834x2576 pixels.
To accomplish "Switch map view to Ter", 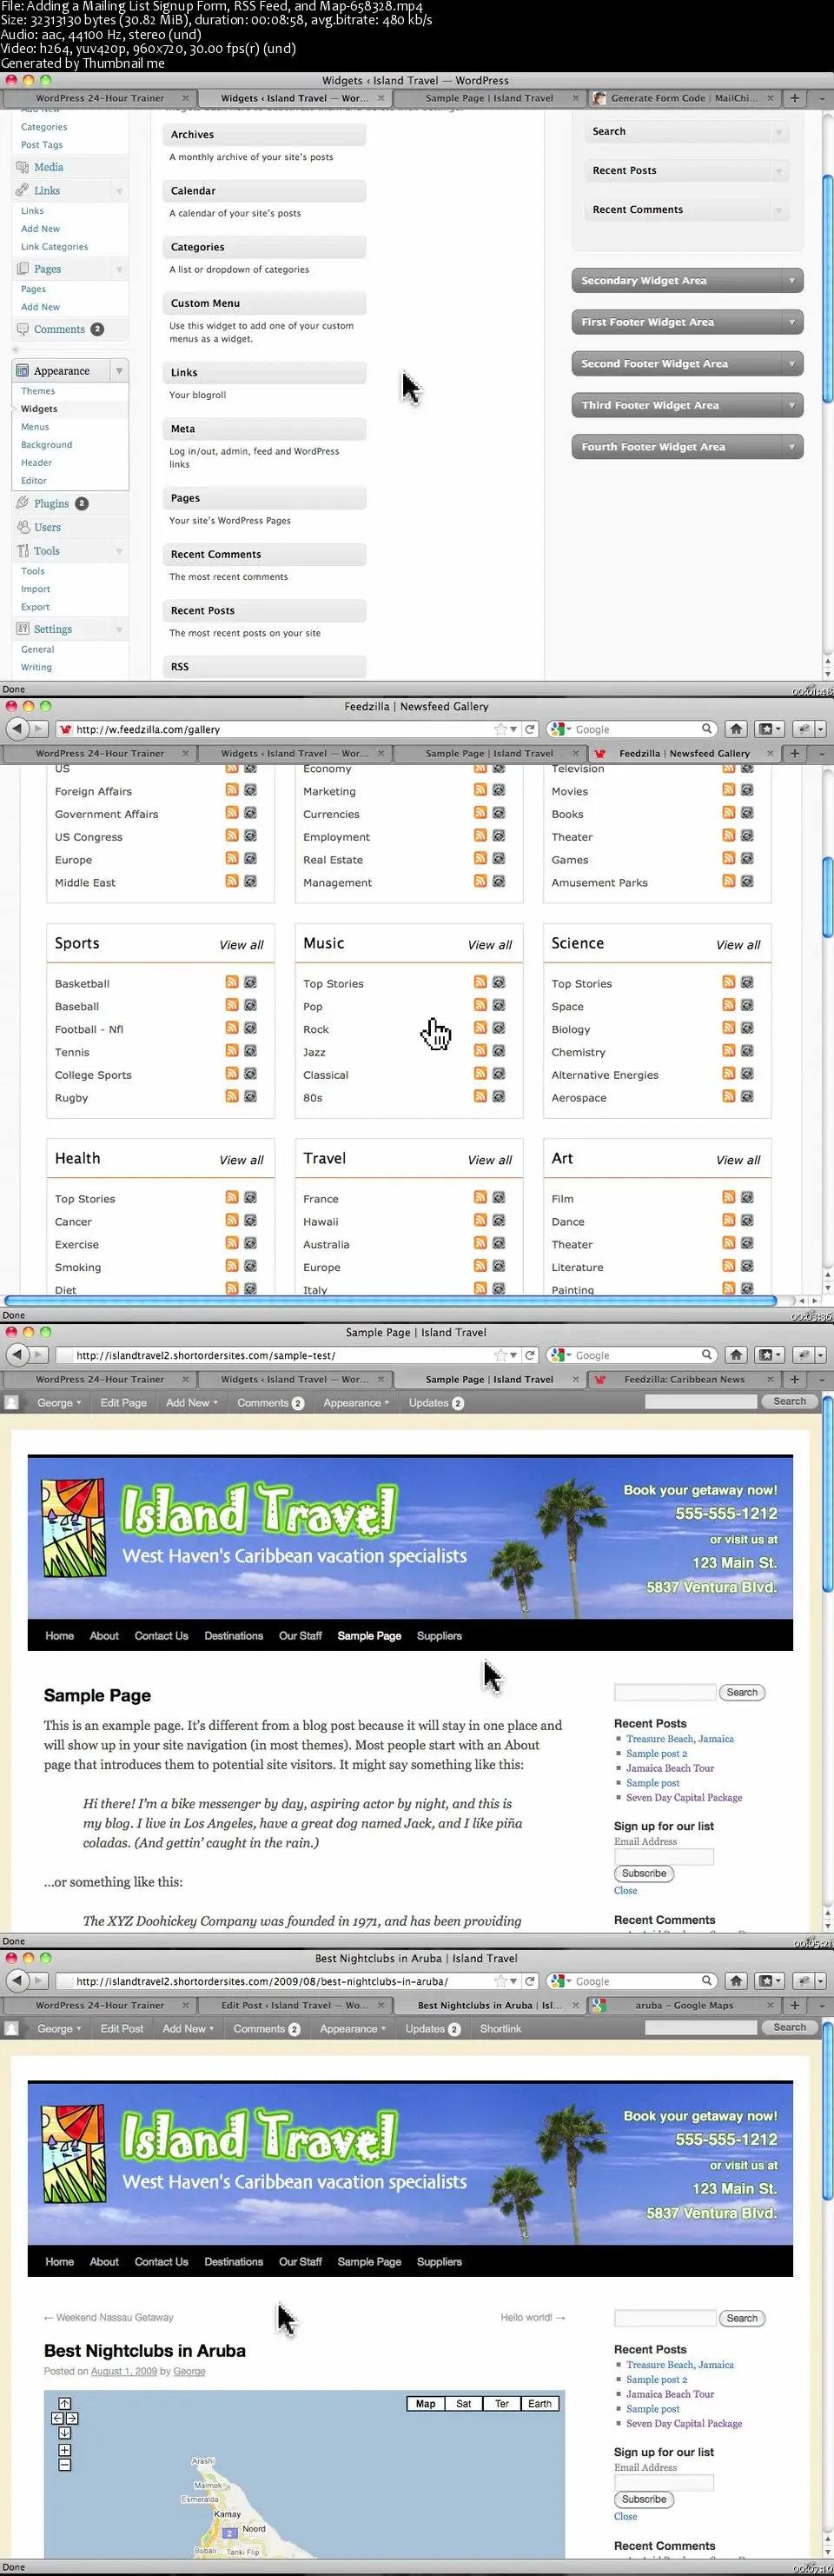I will (501, 2403).
